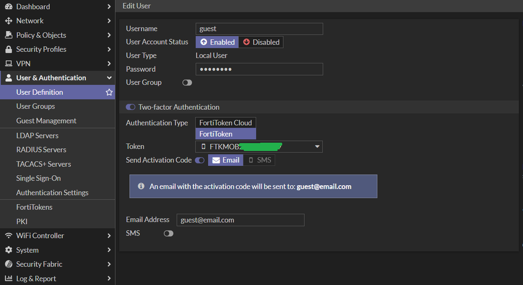Expand the Policy & Objects chevron

click(x=109, y=35)
